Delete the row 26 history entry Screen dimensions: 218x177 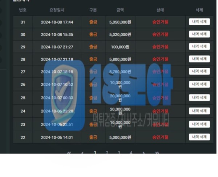(199, 84)
